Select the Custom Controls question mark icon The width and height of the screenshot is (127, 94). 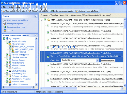(10, 60)
